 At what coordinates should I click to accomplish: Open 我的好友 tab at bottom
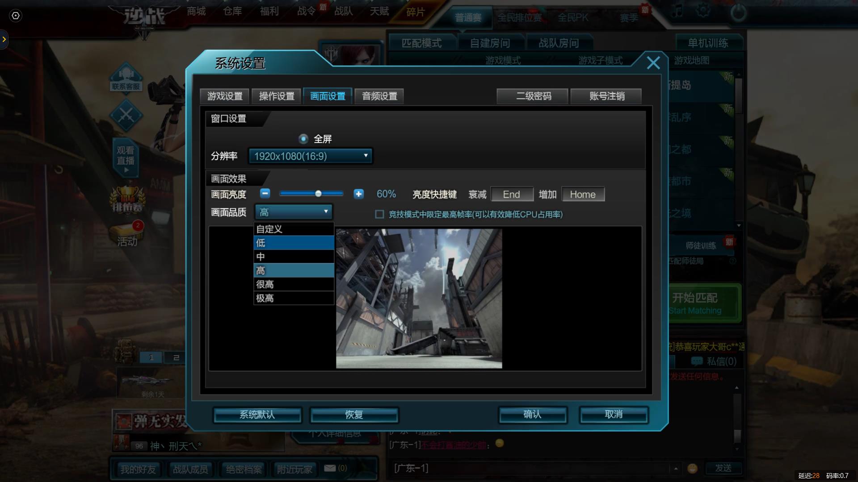pyautogui.click(x=138, y=469)
